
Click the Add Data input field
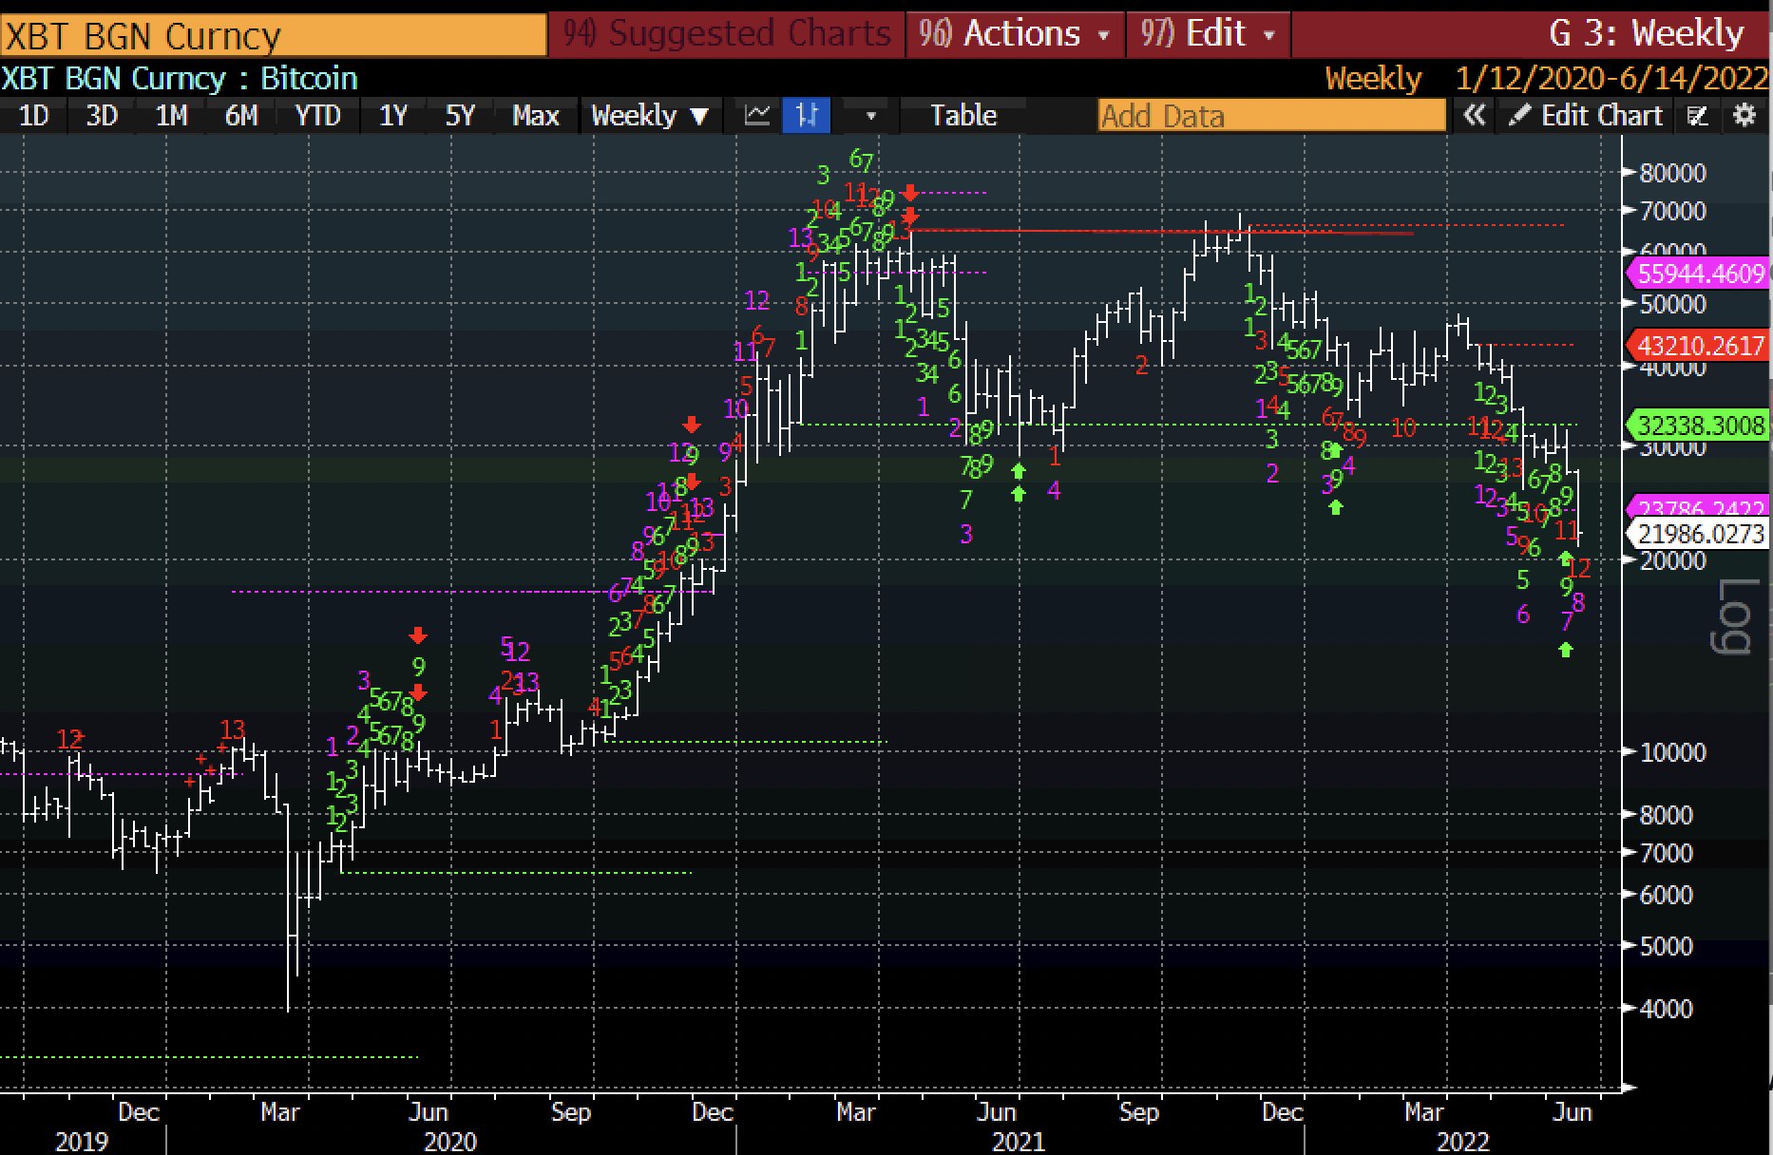(x=1270, y=116)
